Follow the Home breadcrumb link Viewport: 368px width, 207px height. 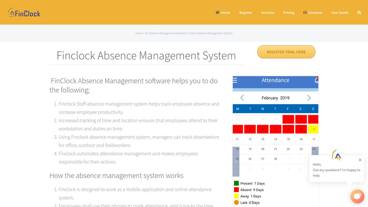(139, 33)
